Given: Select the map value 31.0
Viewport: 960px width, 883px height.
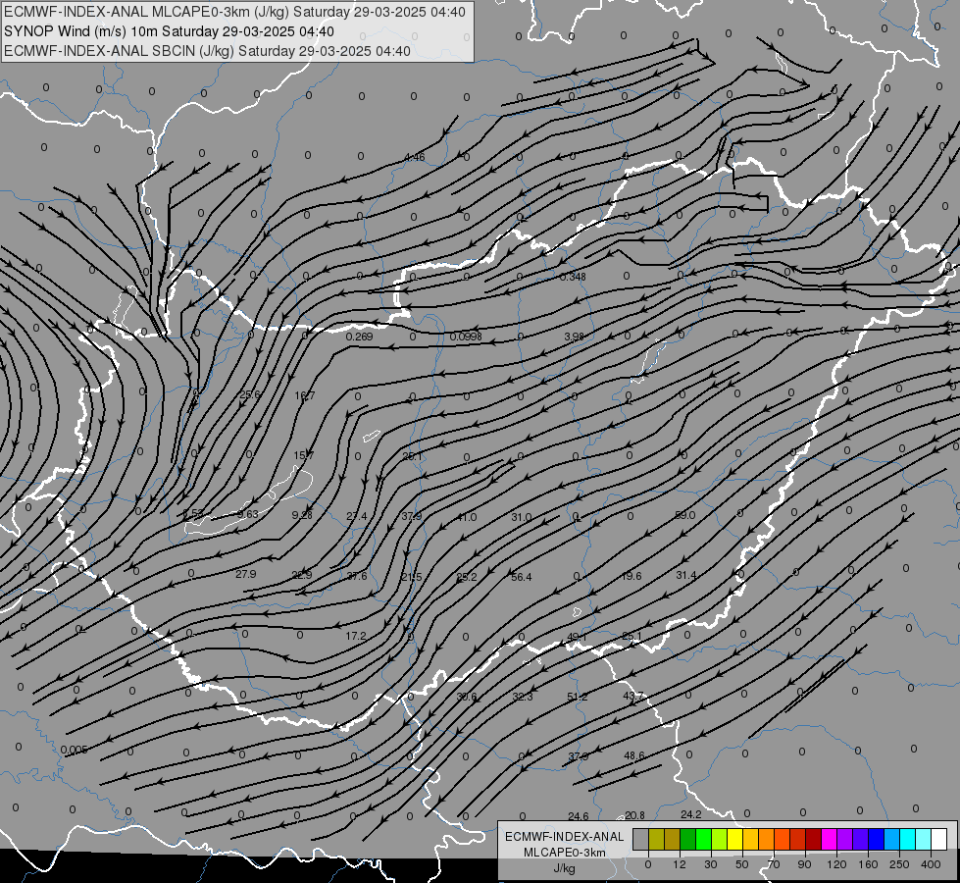Looking at the screenshot, I should 522,517.
